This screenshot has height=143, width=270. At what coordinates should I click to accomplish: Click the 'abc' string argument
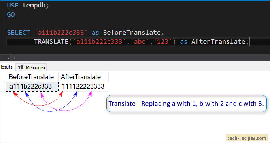[140, 41]
